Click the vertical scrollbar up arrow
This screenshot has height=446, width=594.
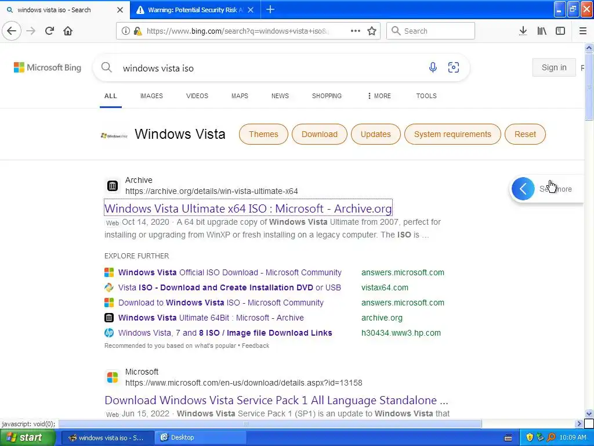(x=589, y=48)
